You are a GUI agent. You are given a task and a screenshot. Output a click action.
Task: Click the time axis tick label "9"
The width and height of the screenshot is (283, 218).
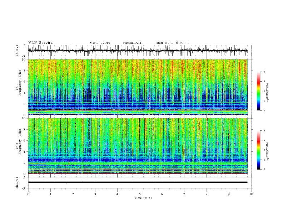pos(229,194)
